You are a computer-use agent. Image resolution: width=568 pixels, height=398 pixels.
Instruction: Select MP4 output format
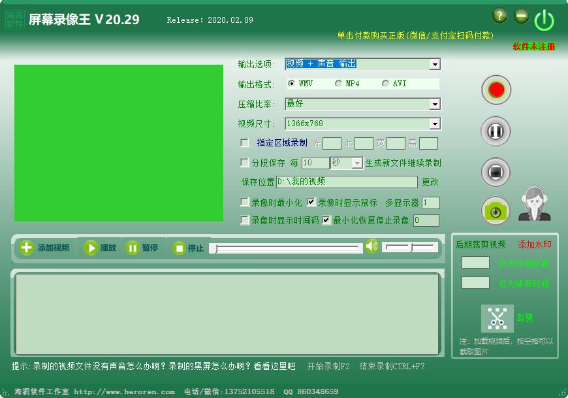click(347, 84)
